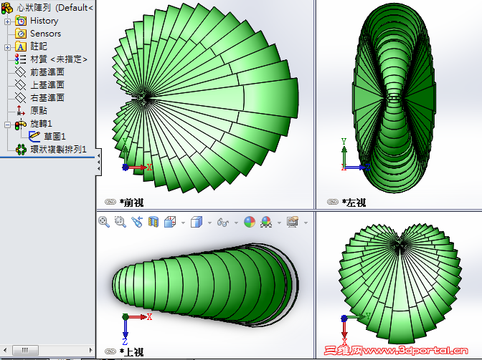Expand the 註記 annotations node
Screen dimensions: 482x360
click(x=7, y=47)
